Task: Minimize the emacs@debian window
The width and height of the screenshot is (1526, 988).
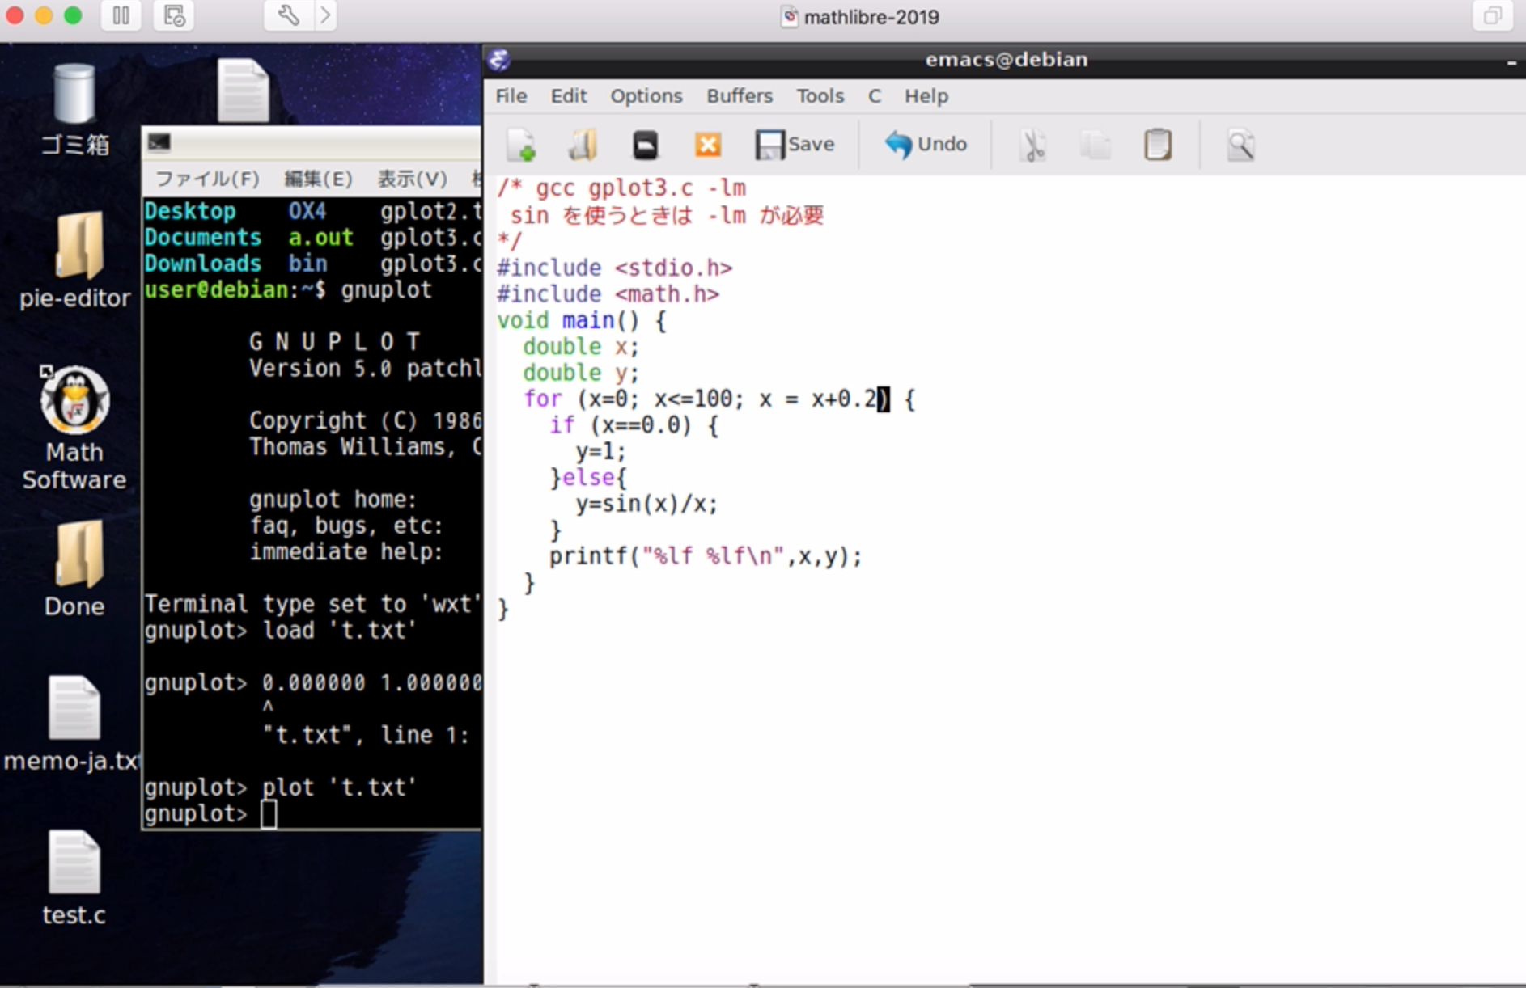Action: click(1511, 62)
